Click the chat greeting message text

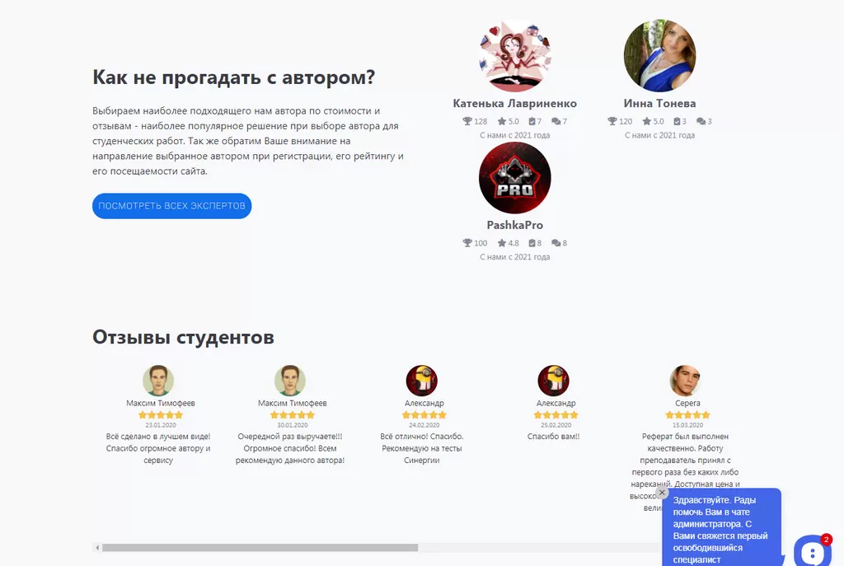tap(720, 530)
